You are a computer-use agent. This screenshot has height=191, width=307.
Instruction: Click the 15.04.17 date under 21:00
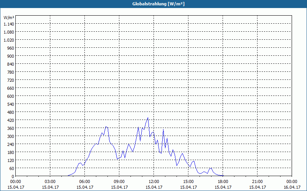click(x=257, y=187)
